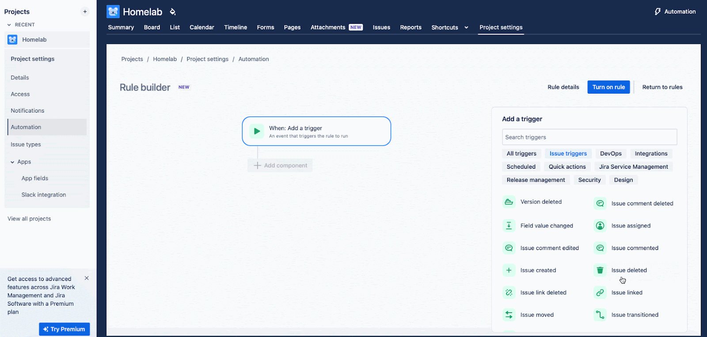Select the Issue transitioned trigger icon
Image resolution: width=707 pixels, height=337 pixels.
point(600,315)
